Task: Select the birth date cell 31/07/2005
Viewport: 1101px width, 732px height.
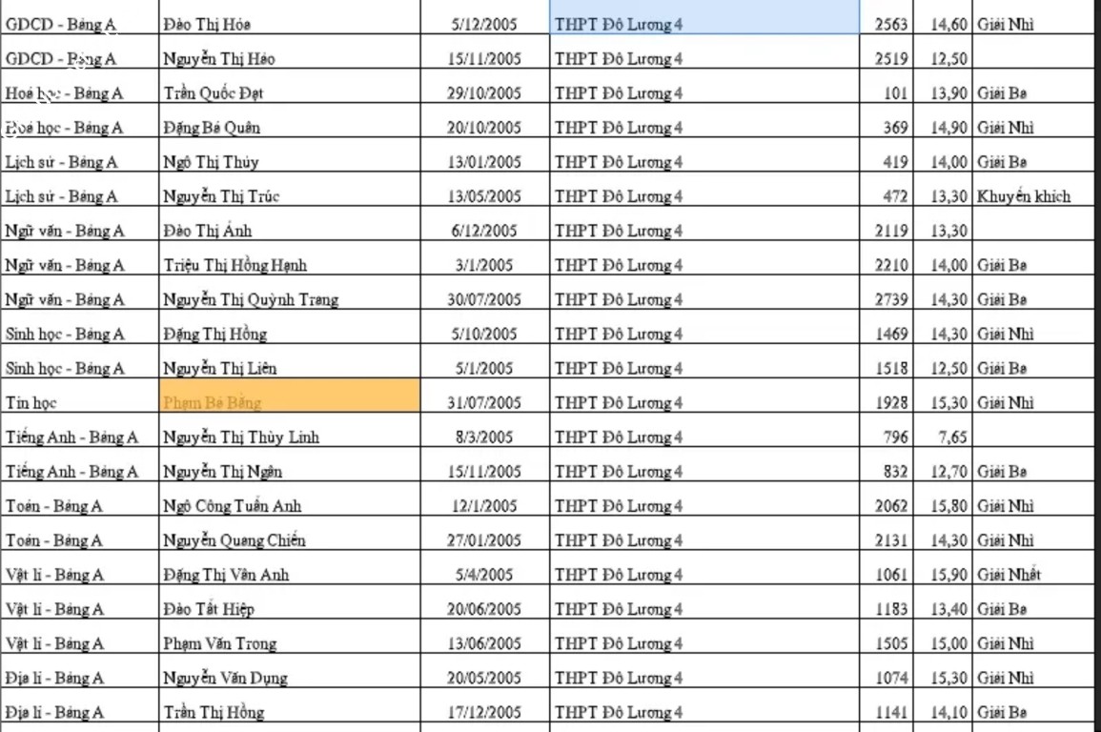Action: tap(485, 402)
